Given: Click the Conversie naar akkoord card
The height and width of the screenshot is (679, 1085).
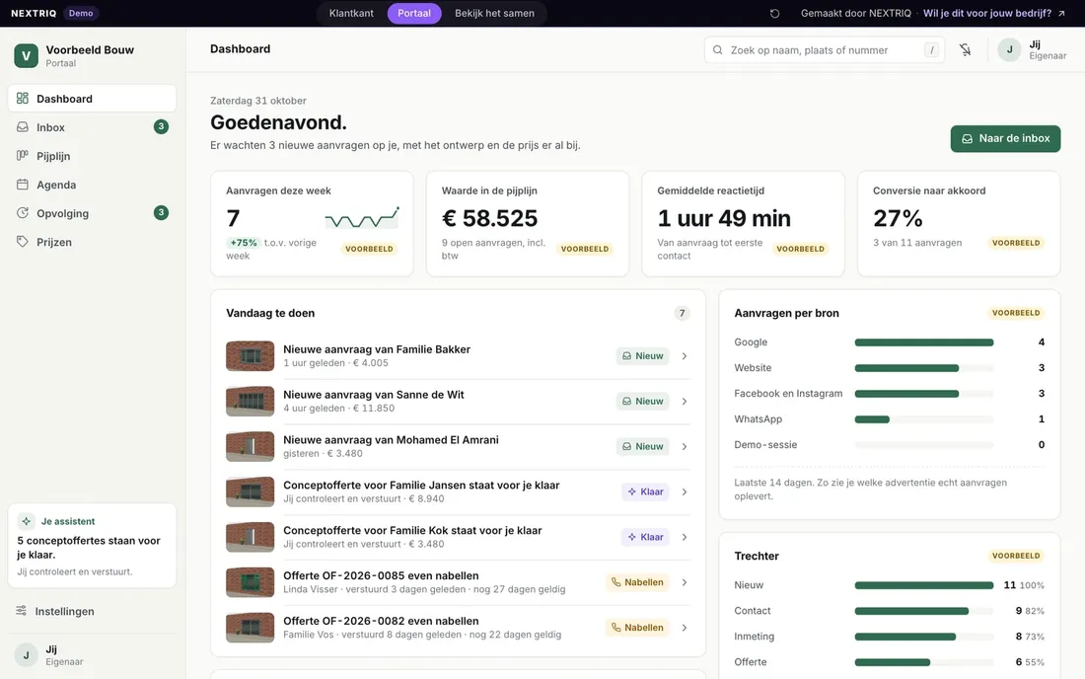Looking at the screenshot, I should pyautogui.click(x=959, y=224).
